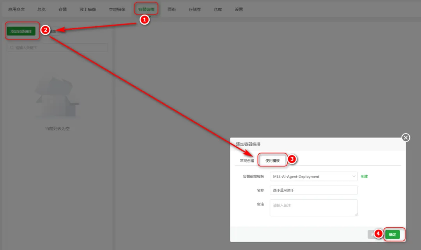Select the 本地镜像 tab

tap(117, 9)
